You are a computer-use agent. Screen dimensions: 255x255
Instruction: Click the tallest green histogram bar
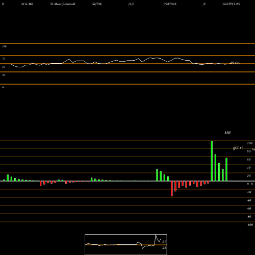tap(212, 161)
